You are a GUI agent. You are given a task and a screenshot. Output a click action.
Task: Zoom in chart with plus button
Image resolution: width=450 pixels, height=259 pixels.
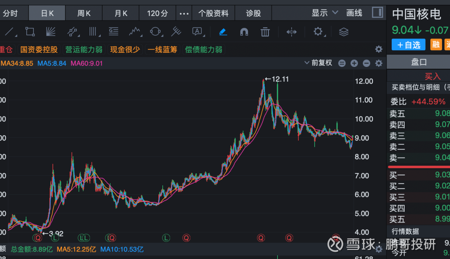tap(354, 63)
